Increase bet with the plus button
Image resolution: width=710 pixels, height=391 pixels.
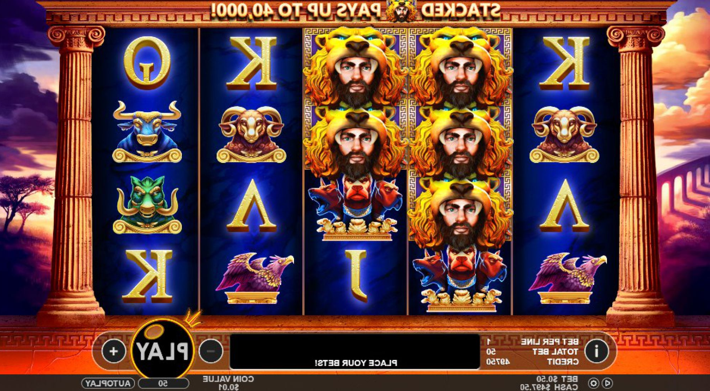click(x=113, y=351)
